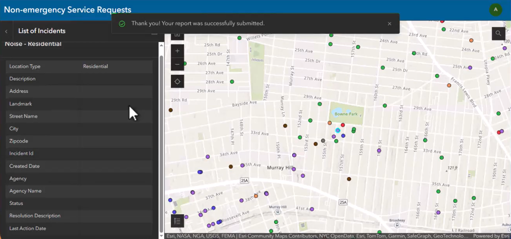Click the report successfully submitted message text
The height and width of the screenshot is (239, 511).
point(198,23)
